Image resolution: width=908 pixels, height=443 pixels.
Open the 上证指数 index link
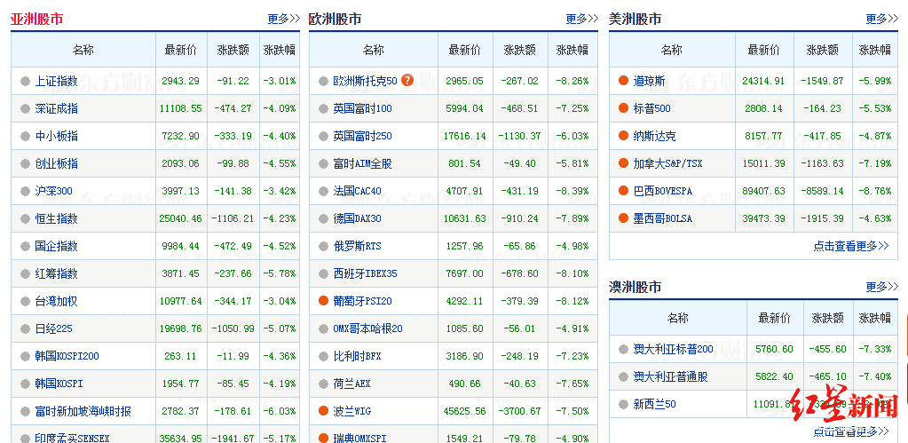tap(56, 81)
